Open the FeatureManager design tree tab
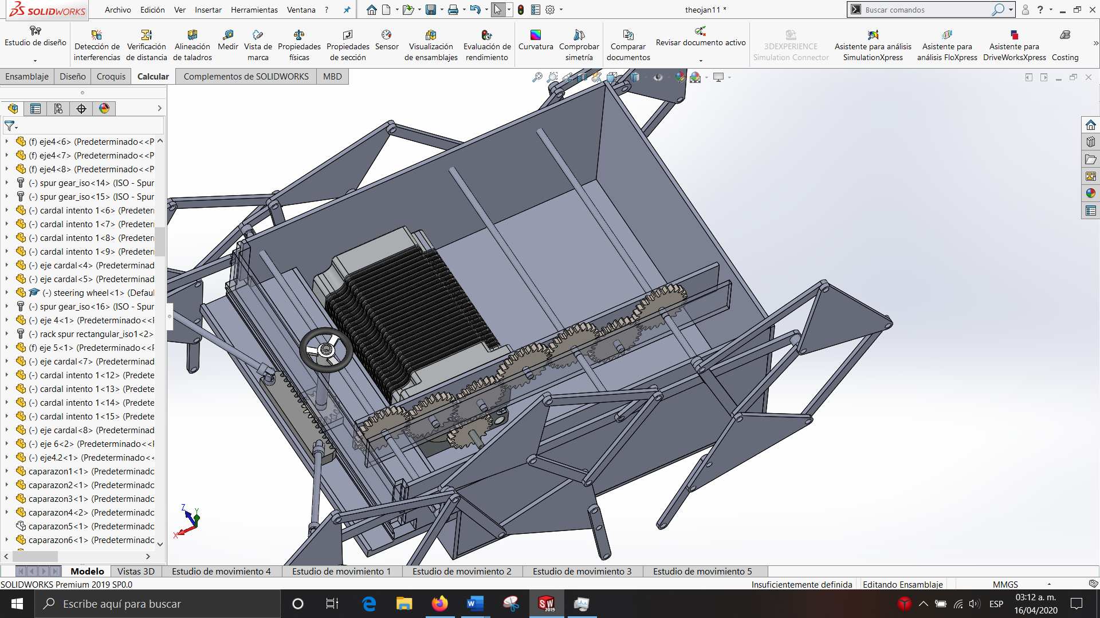This screenshot has height=618, width=1100. 13,109
